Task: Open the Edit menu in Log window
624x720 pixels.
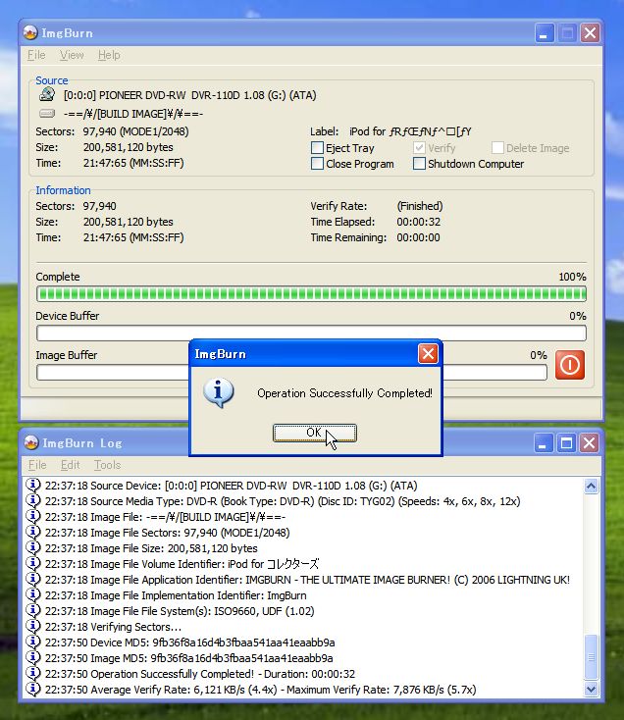Action: click(x=71, y=465)
